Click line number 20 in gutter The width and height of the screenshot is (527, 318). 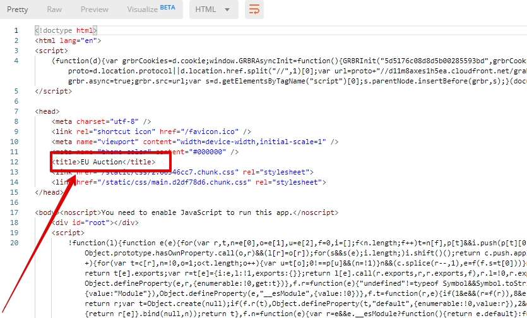(14, 243)
